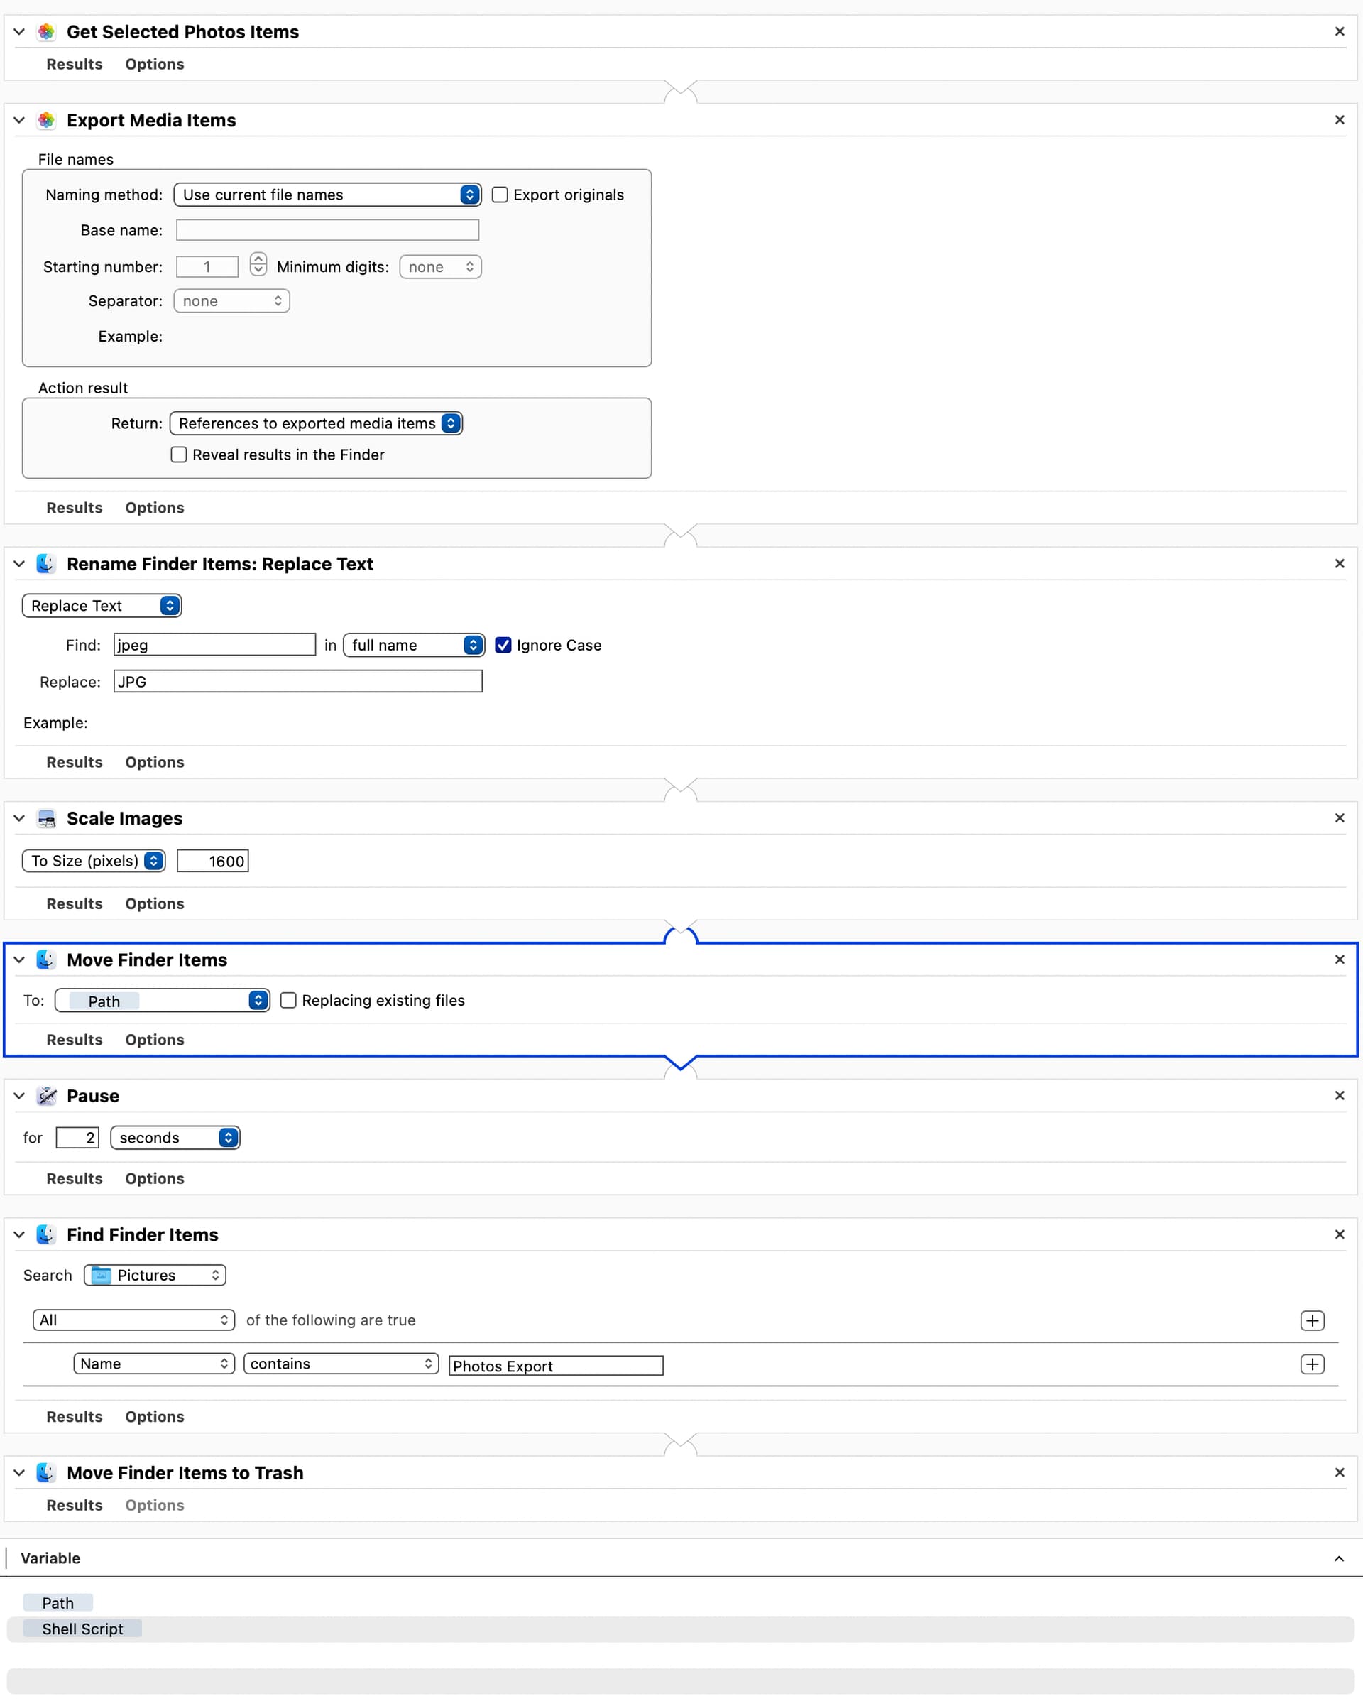Enable the Export originals checkbox
The image size is (1363, 1701).
pos(499,195)
